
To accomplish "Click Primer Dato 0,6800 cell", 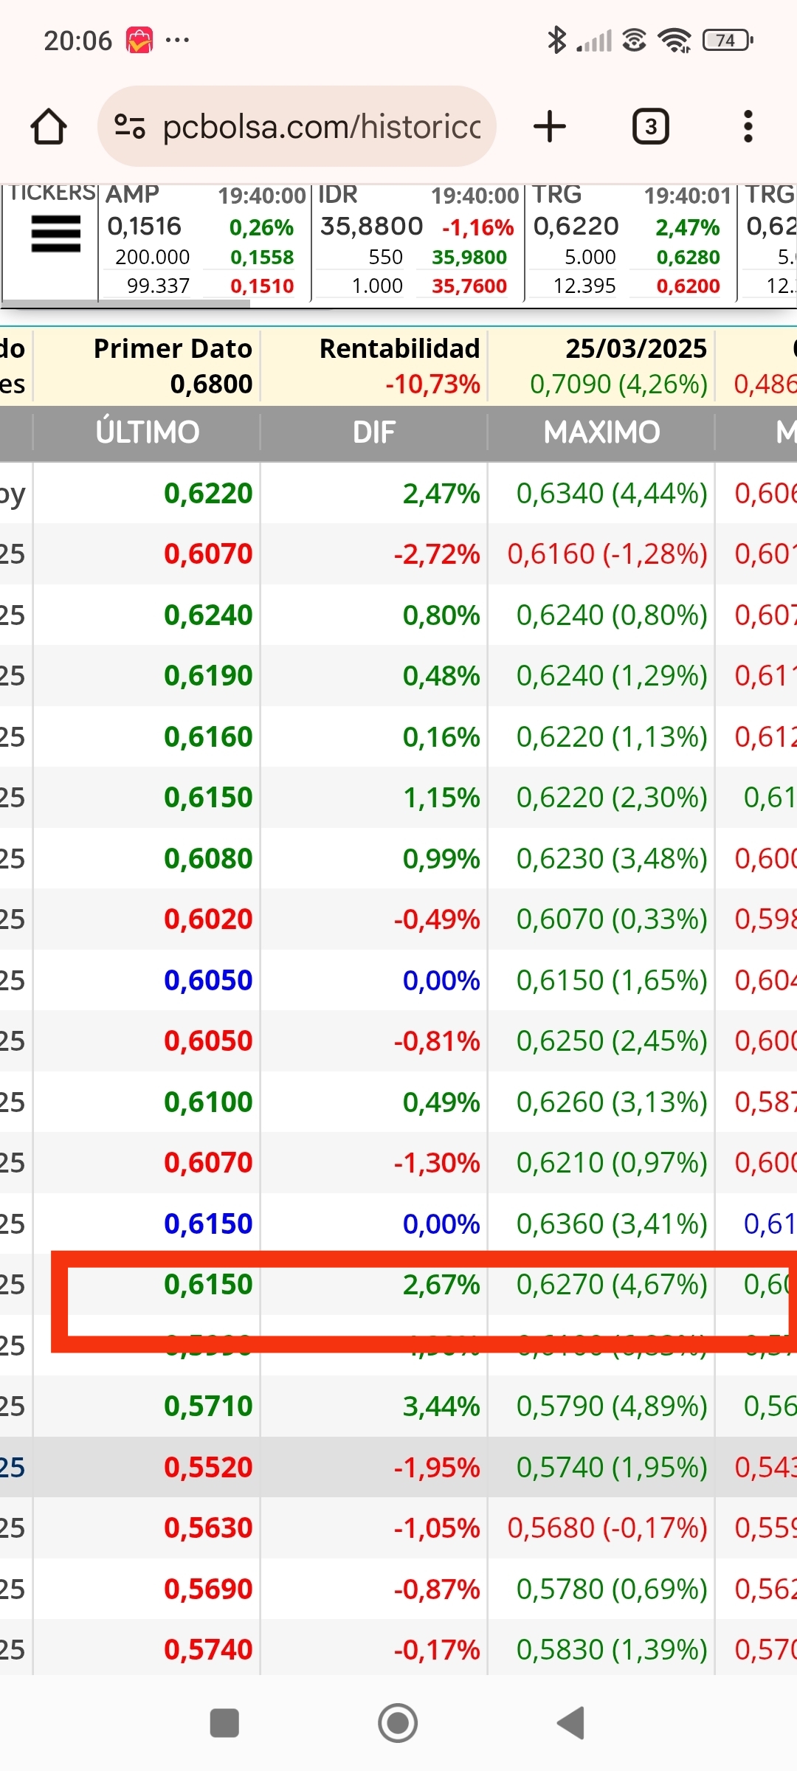I will (x=147, y=367).
